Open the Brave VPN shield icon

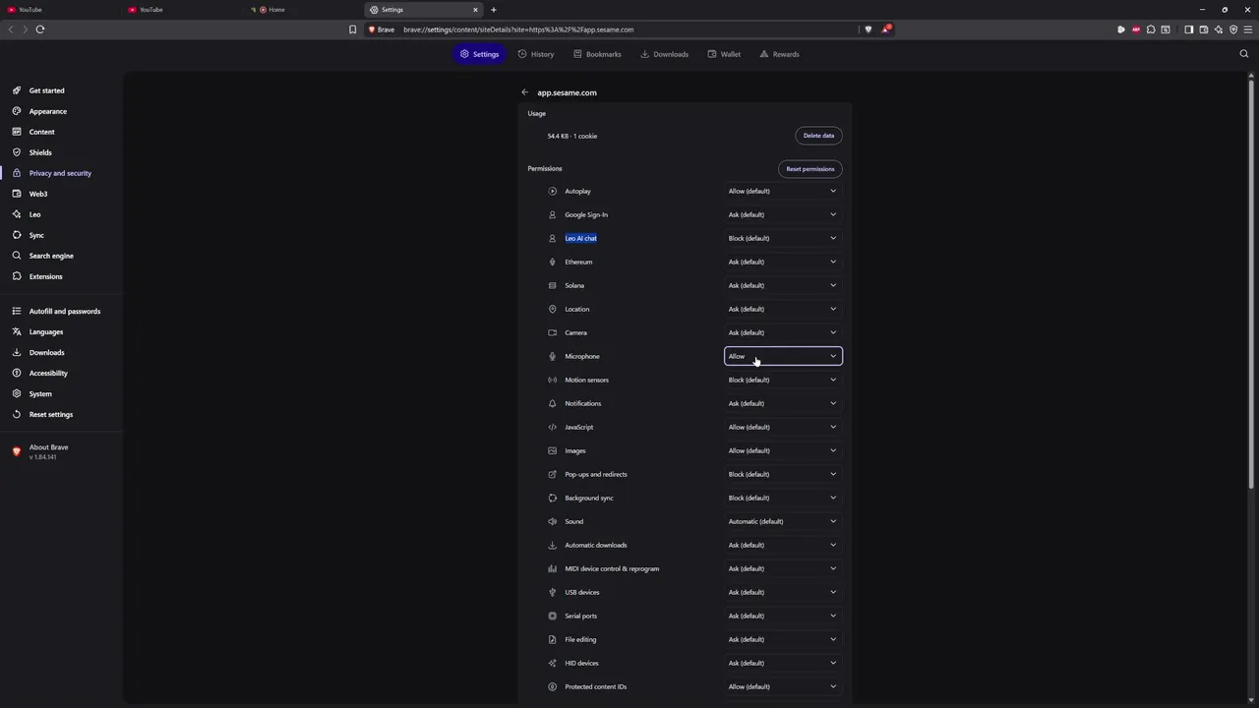pos(1233,29)
